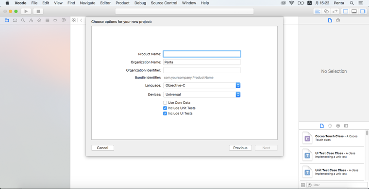
Task: Open the Breakpoint navigator icon
Action: tap(55, 20)
